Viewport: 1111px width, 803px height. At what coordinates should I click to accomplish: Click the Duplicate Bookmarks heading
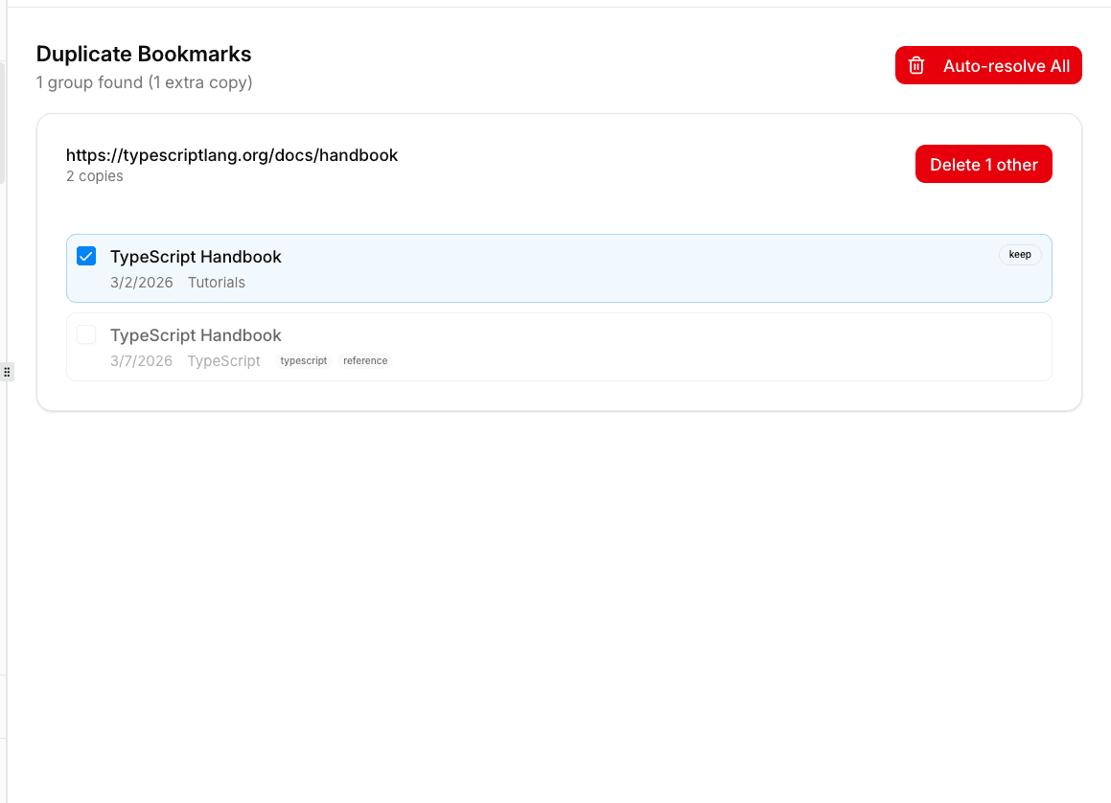point(144,54)
